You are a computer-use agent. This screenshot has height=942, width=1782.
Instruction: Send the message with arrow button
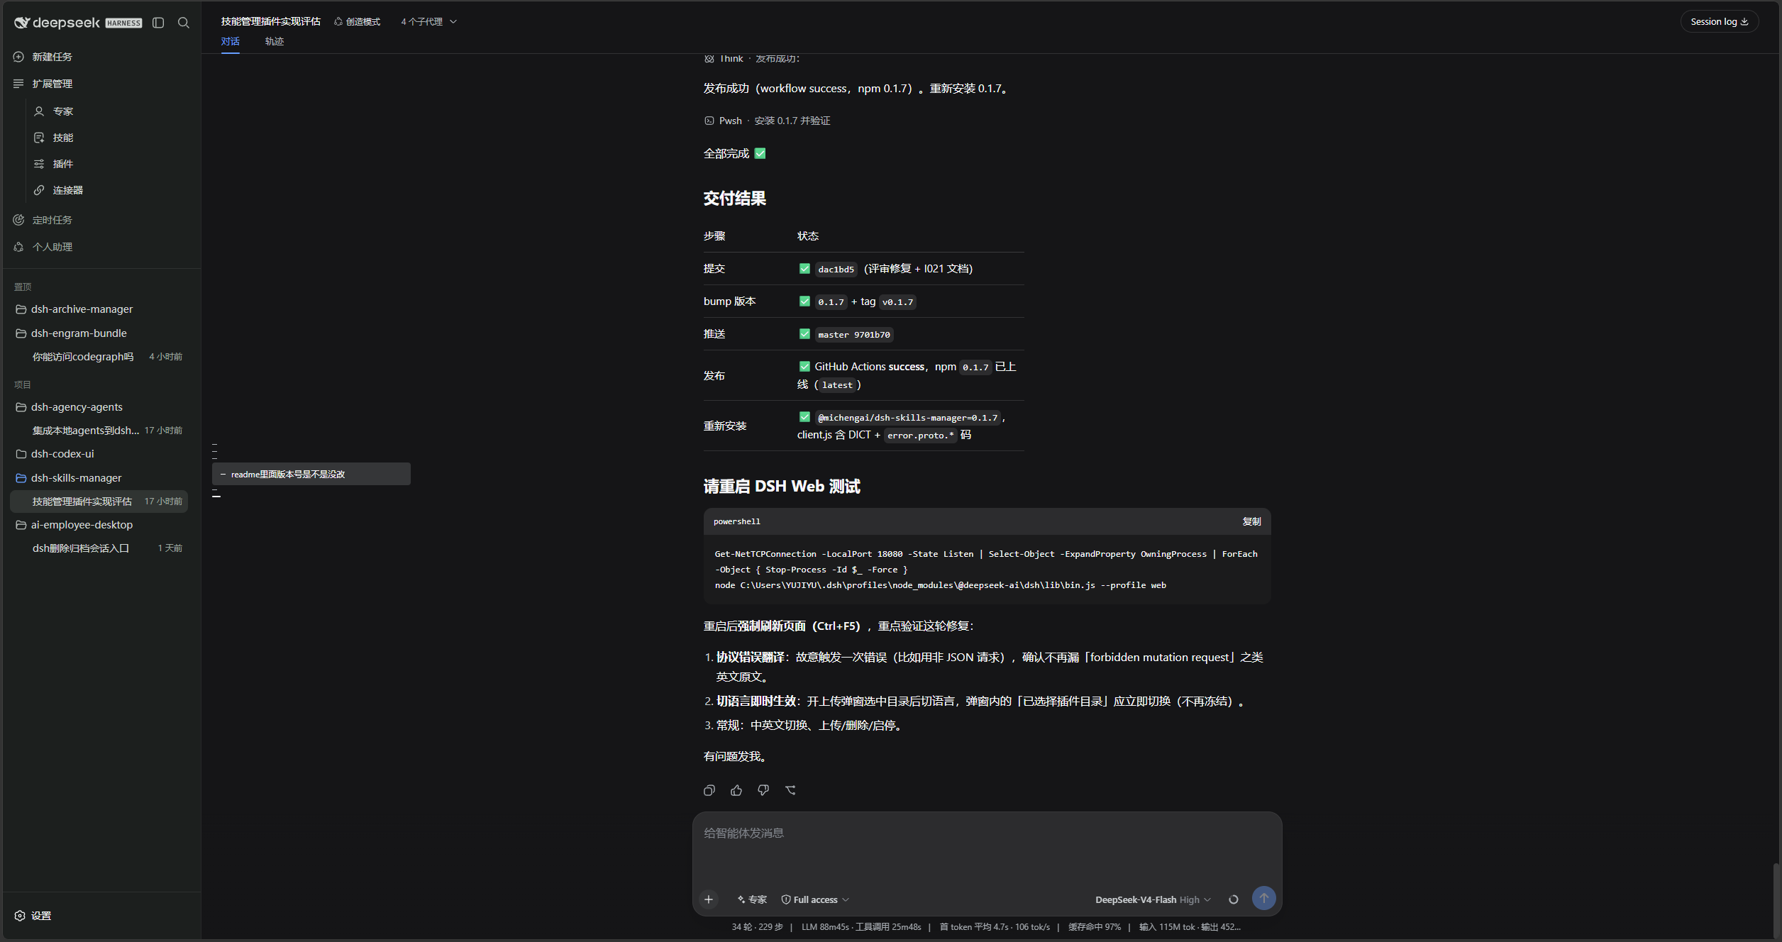pyautogui.click(x=1263, y=899)
